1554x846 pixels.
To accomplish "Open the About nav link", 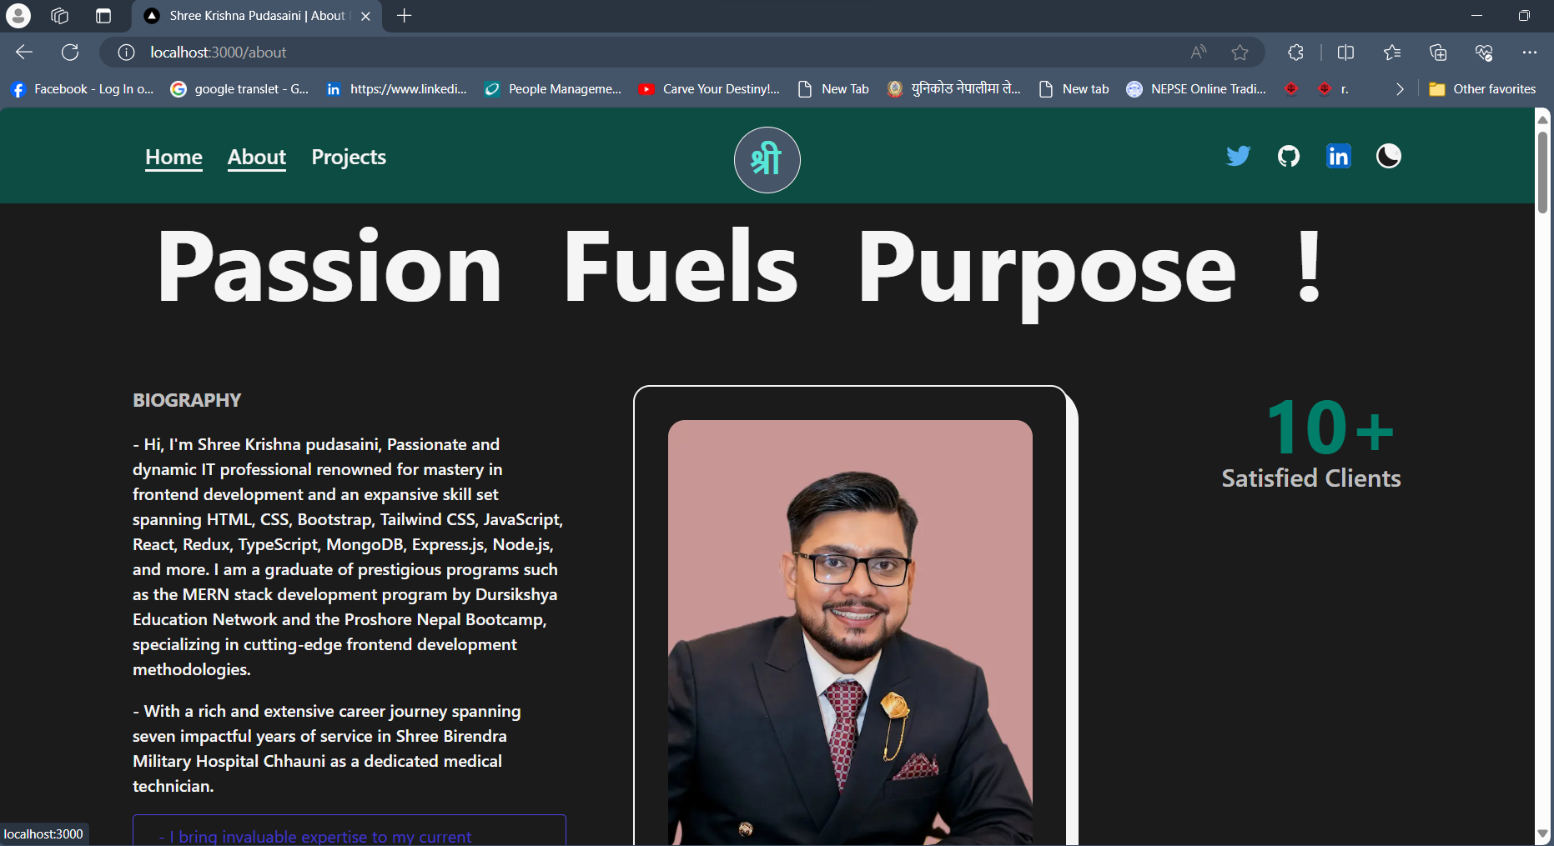I will [257, 157].
